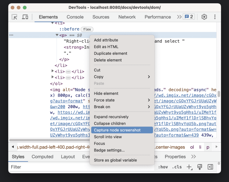Click the paint brush styles icon

pyautogui.click(x=200, y=167)
